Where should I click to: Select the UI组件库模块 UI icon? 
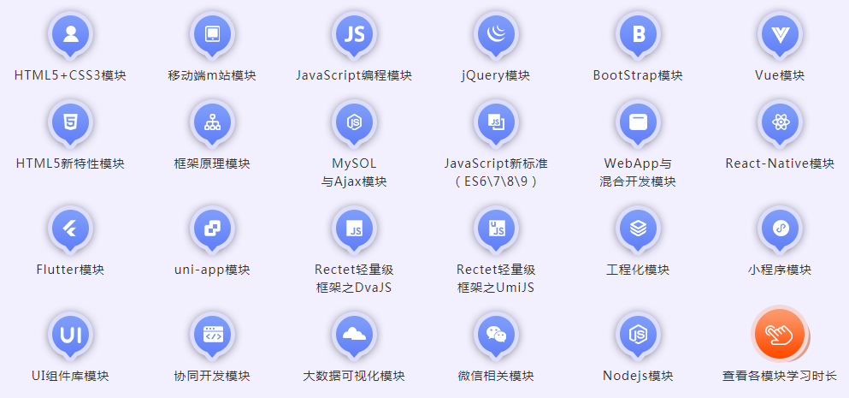coord(70,336)
